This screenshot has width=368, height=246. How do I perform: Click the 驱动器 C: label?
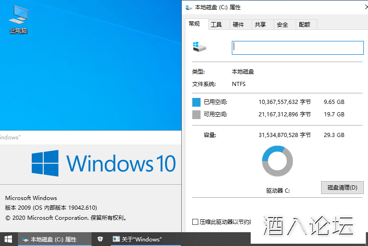[x=278, y=191]
